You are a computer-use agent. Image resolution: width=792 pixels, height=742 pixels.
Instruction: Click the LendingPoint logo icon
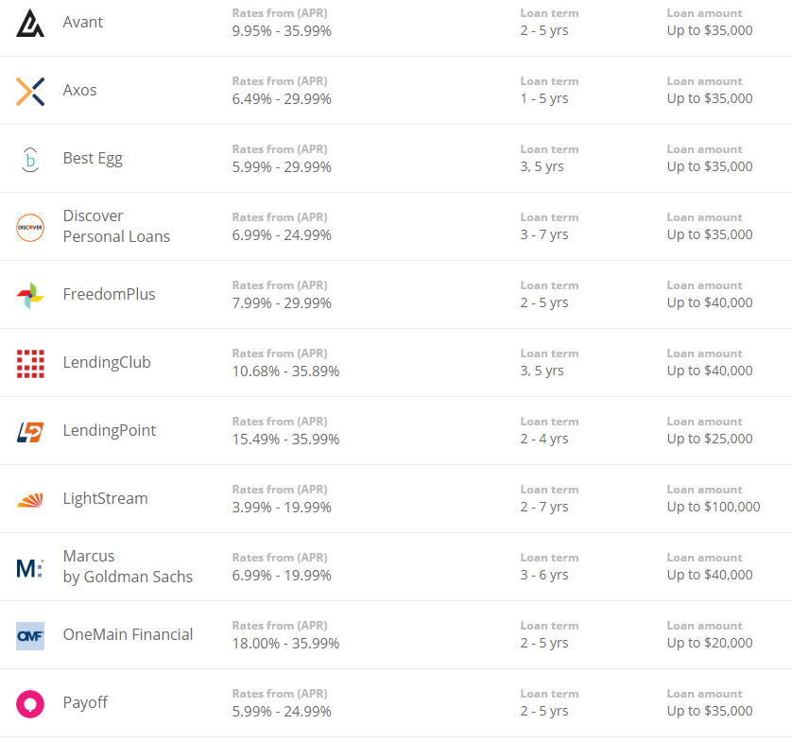click(30, 432)
